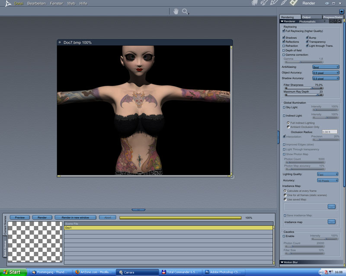Enable the Refraction checkbox
This screenshot has width=346, height=276.
(x=284, y=46)
